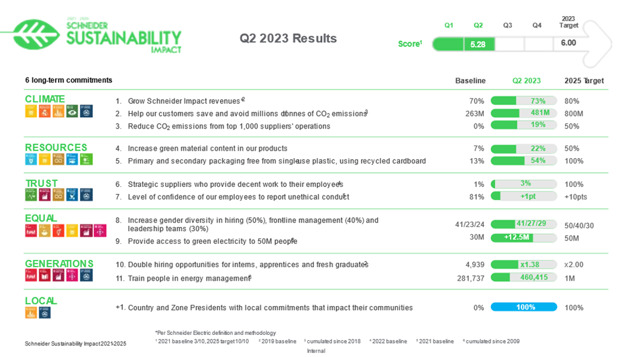Click the orange SDG icon under LOCAL
632x357 pixels.
31,313
